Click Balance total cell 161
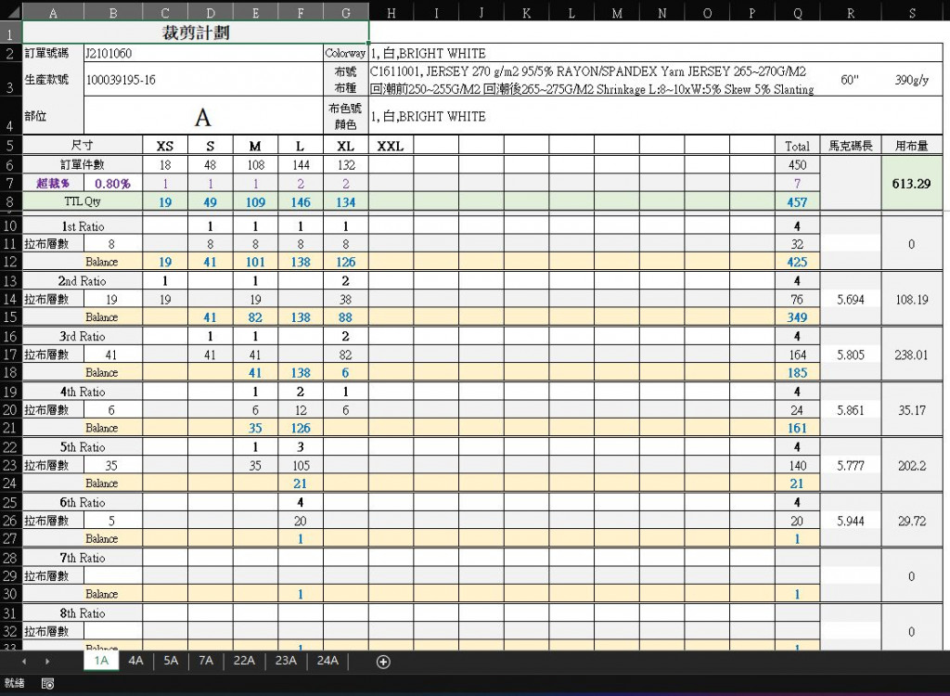Viewport: 950px width, 696px height. pyautogui.click(x=797, y=428)
